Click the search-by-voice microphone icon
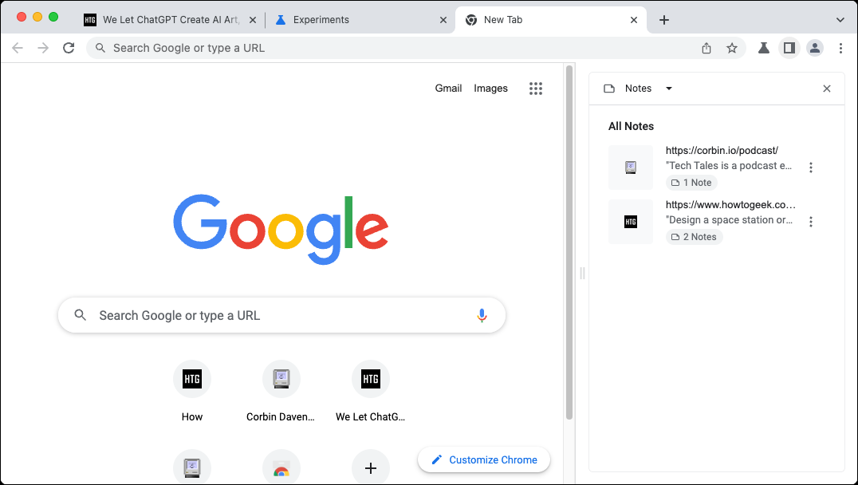The image size is (858, 485). (482, 315)
